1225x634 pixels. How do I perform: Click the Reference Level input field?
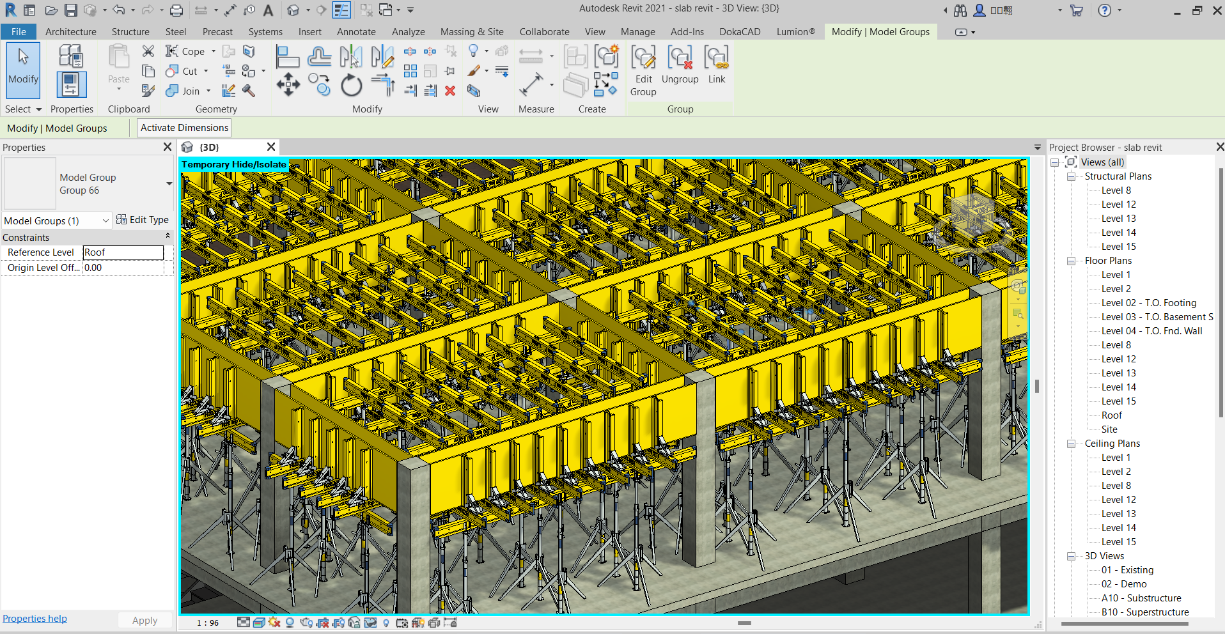123,252
